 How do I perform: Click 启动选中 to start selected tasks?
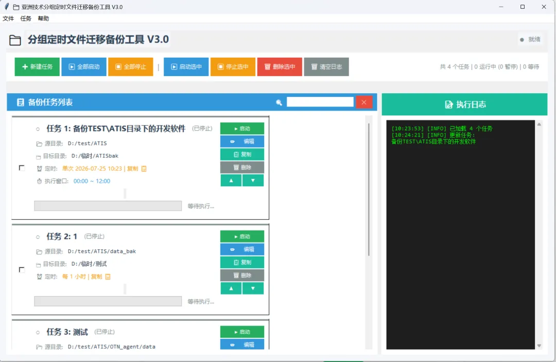(x=186, y=66)
